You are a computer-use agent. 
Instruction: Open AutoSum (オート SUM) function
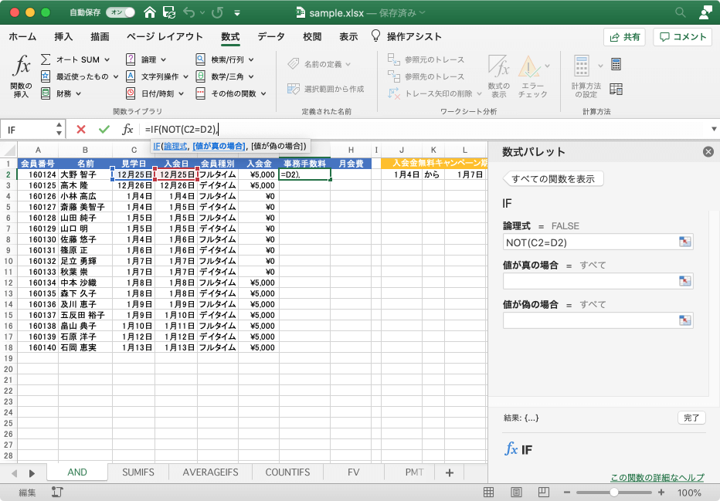point(75,59)
